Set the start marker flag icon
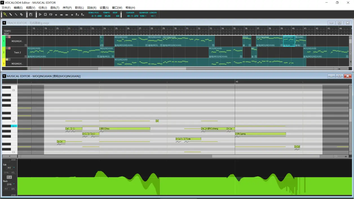Image resolution: width=354 pixels, height=199 pixels. point(77,15)
